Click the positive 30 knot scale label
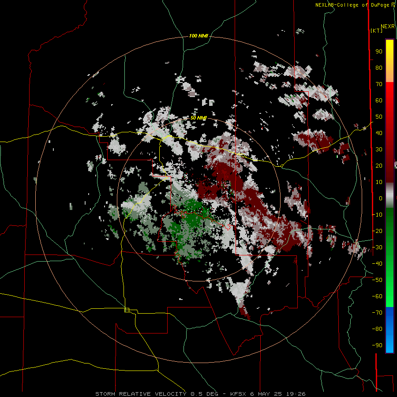Viewport: 397px width, 397px height. click(379, 150)
